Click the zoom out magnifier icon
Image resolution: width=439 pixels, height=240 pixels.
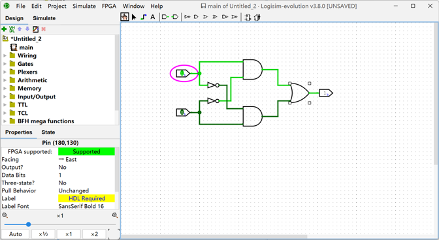5,215
